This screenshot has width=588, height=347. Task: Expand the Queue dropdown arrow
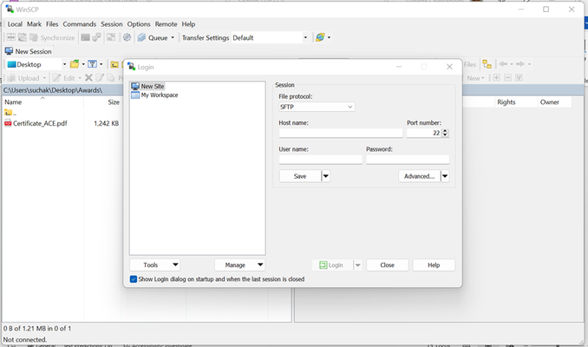pos(173,37)
